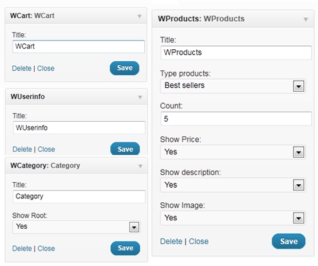Collapse the WProducts widget arrow

pos(306,19)
